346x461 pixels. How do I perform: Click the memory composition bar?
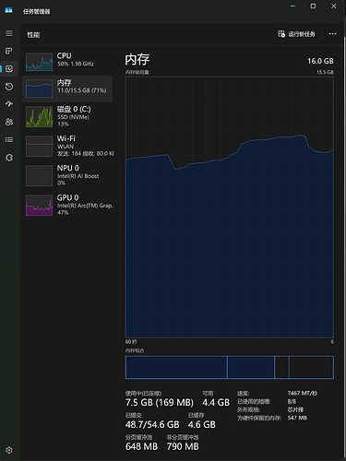coord(230,367)
